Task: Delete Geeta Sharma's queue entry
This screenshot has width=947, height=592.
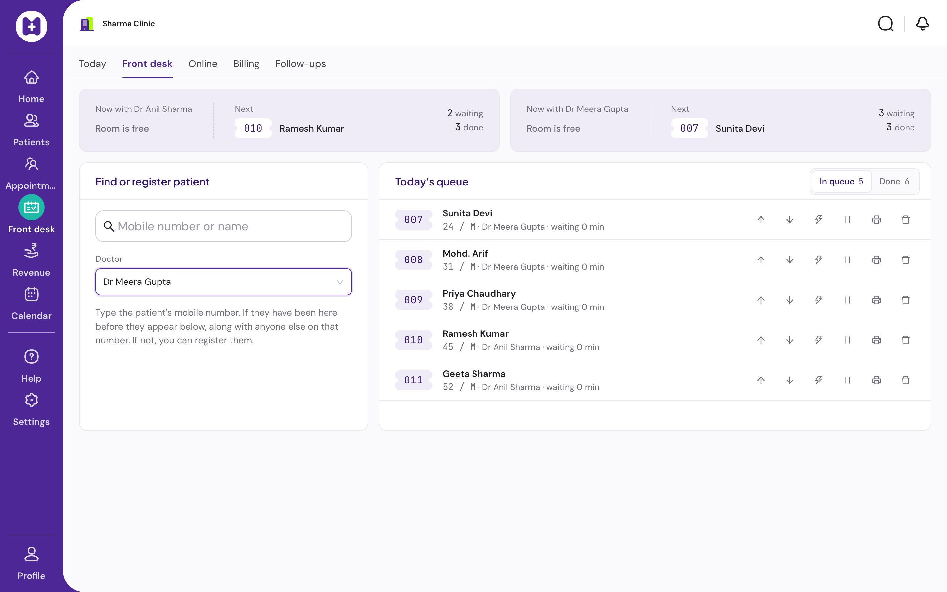Action: (x=906, y=380)
